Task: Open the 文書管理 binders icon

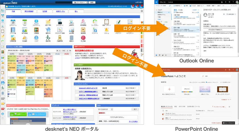Action: tap(36, 30)
